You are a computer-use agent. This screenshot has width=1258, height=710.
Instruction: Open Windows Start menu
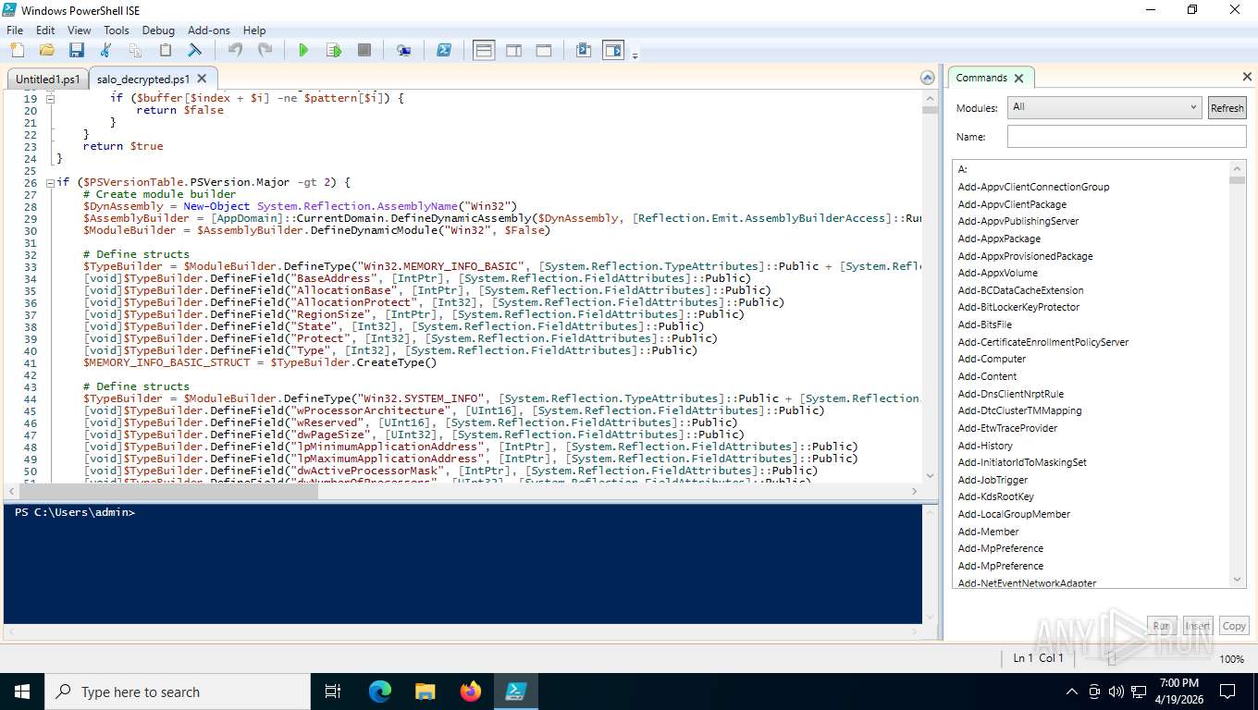(22, 692)
